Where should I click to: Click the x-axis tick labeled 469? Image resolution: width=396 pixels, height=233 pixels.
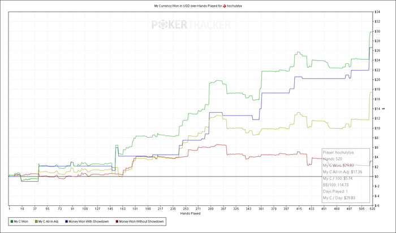pyautogui.click(x=337, y=209)
